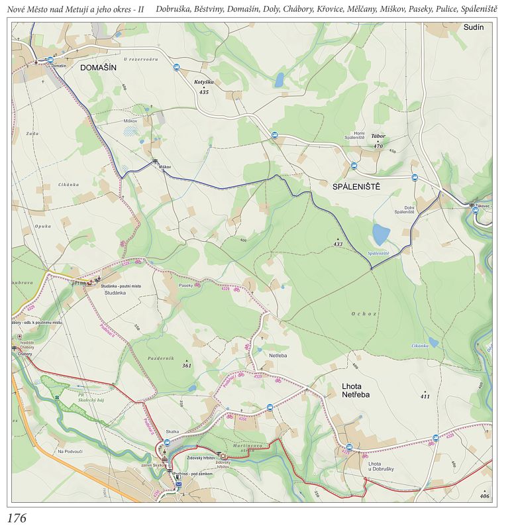The image size is (516, 530).
Task: Select the bus stop in Lhota u Dobrušky
Action: (x=349, y=447)
